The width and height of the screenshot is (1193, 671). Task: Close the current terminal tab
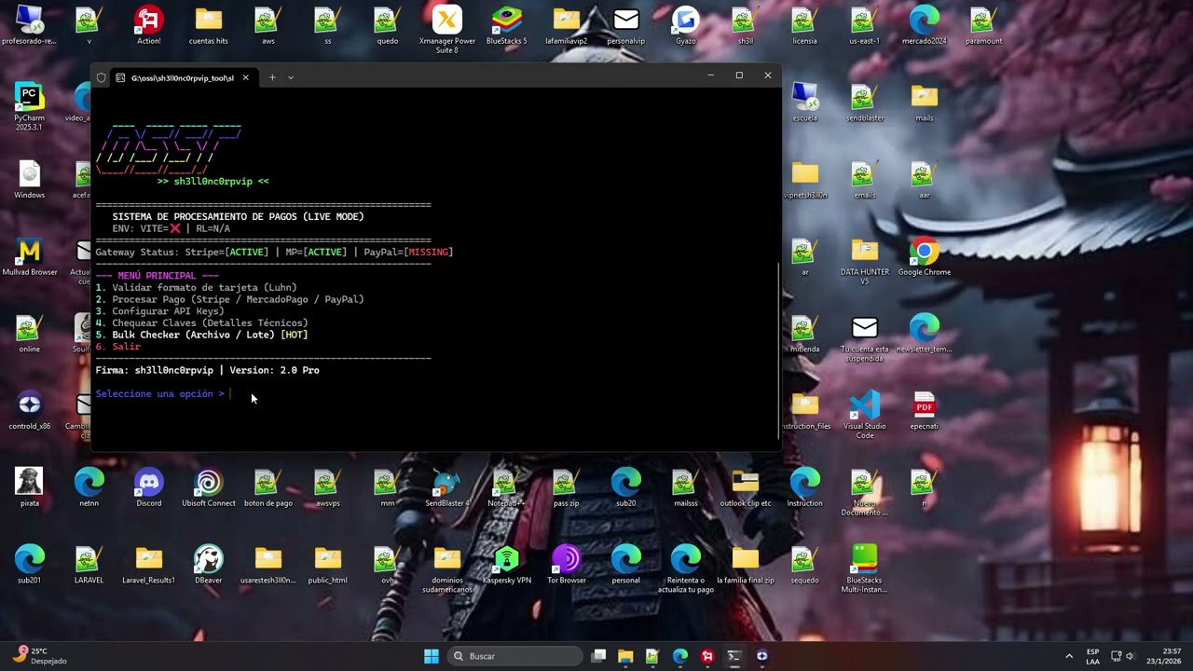[245, 77]
